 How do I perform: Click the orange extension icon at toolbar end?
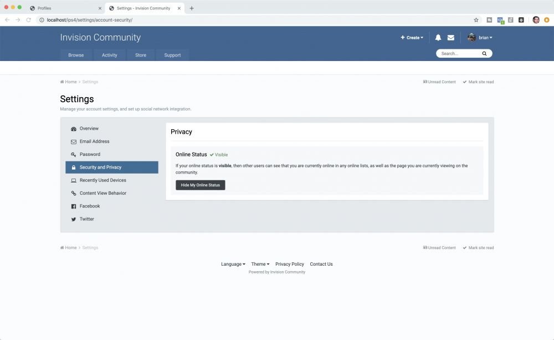[547, 20]
